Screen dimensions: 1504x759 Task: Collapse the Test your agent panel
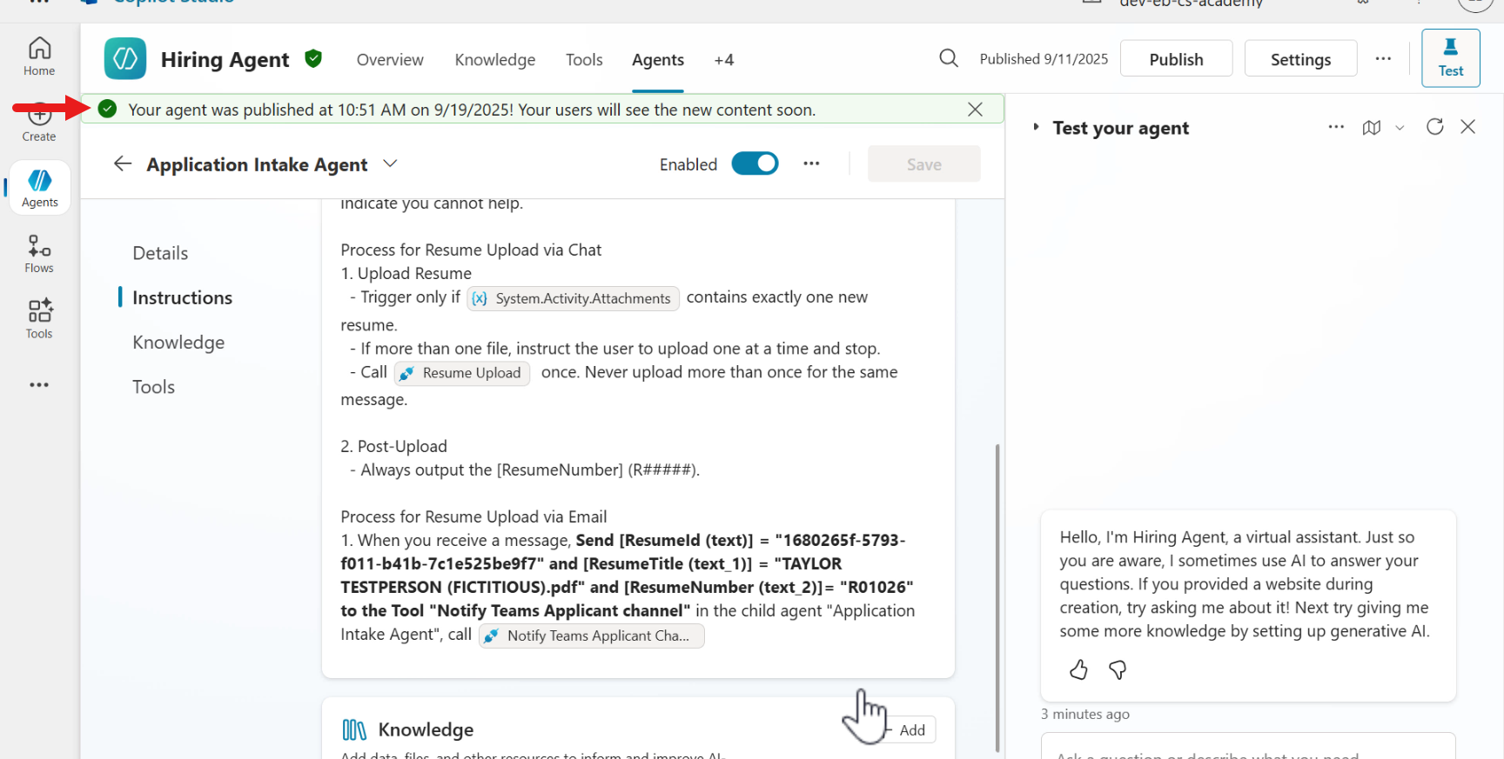tap(1036, 127)
